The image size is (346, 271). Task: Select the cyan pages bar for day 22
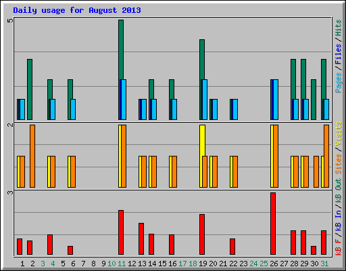click(x=235, y=109)
